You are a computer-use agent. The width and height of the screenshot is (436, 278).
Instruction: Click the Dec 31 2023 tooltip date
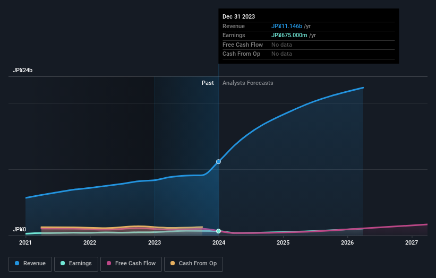[238, 16]
